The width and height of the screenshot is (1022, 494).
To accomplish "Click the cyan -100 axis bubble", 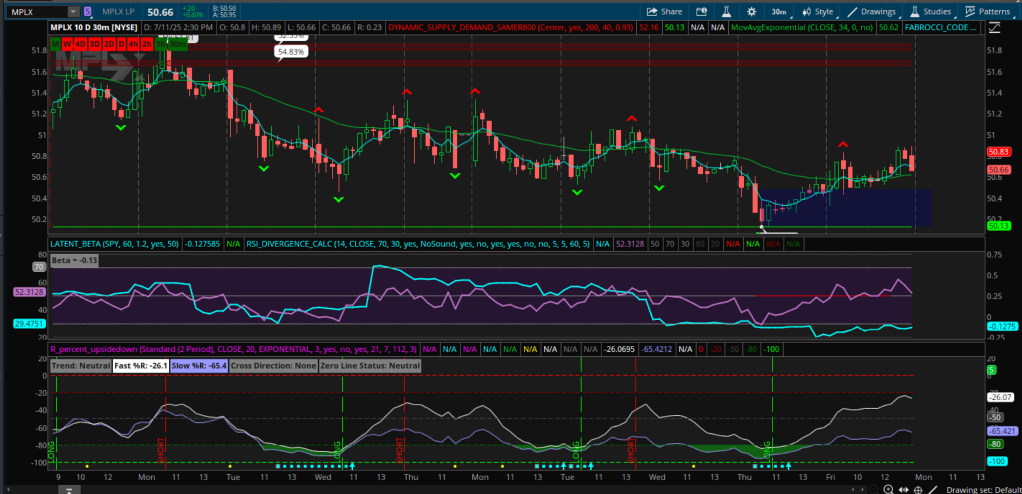I will (x=997, y=461).
